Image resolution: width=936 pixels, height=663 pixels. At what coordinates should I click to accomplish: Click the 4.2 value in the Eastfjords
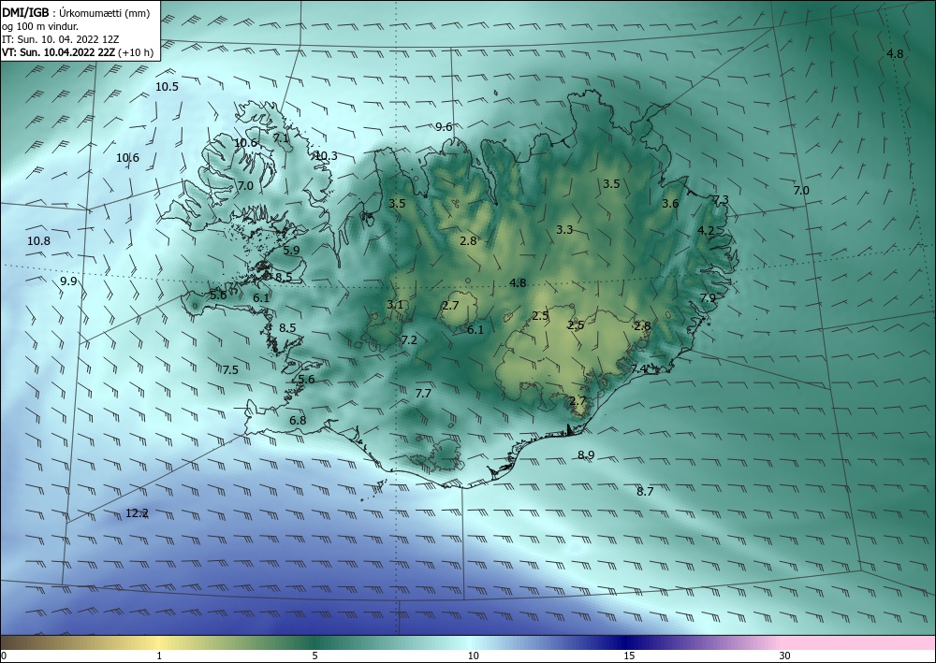pyautogui.click(x=706, y=230)
